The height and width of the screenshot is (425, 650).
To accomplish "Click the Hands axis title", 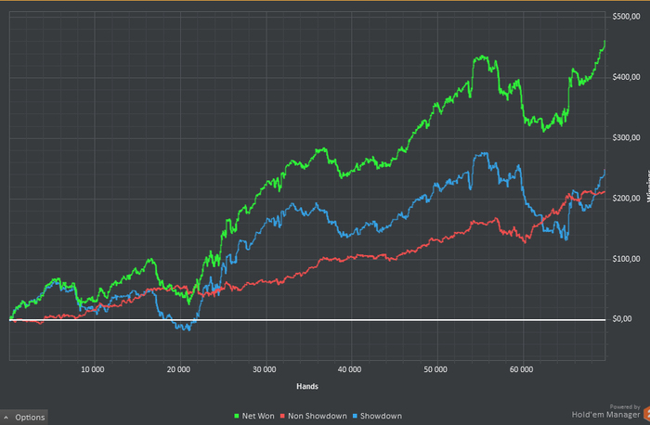I will pyautogui.click(x=307, y=386).
